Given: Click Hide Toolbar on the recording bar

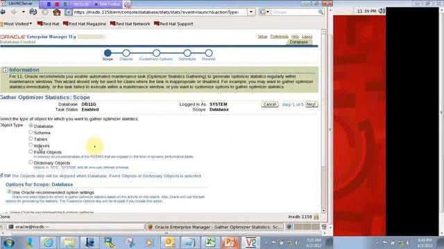Looking at the screenshot, I should coord(108,4).
